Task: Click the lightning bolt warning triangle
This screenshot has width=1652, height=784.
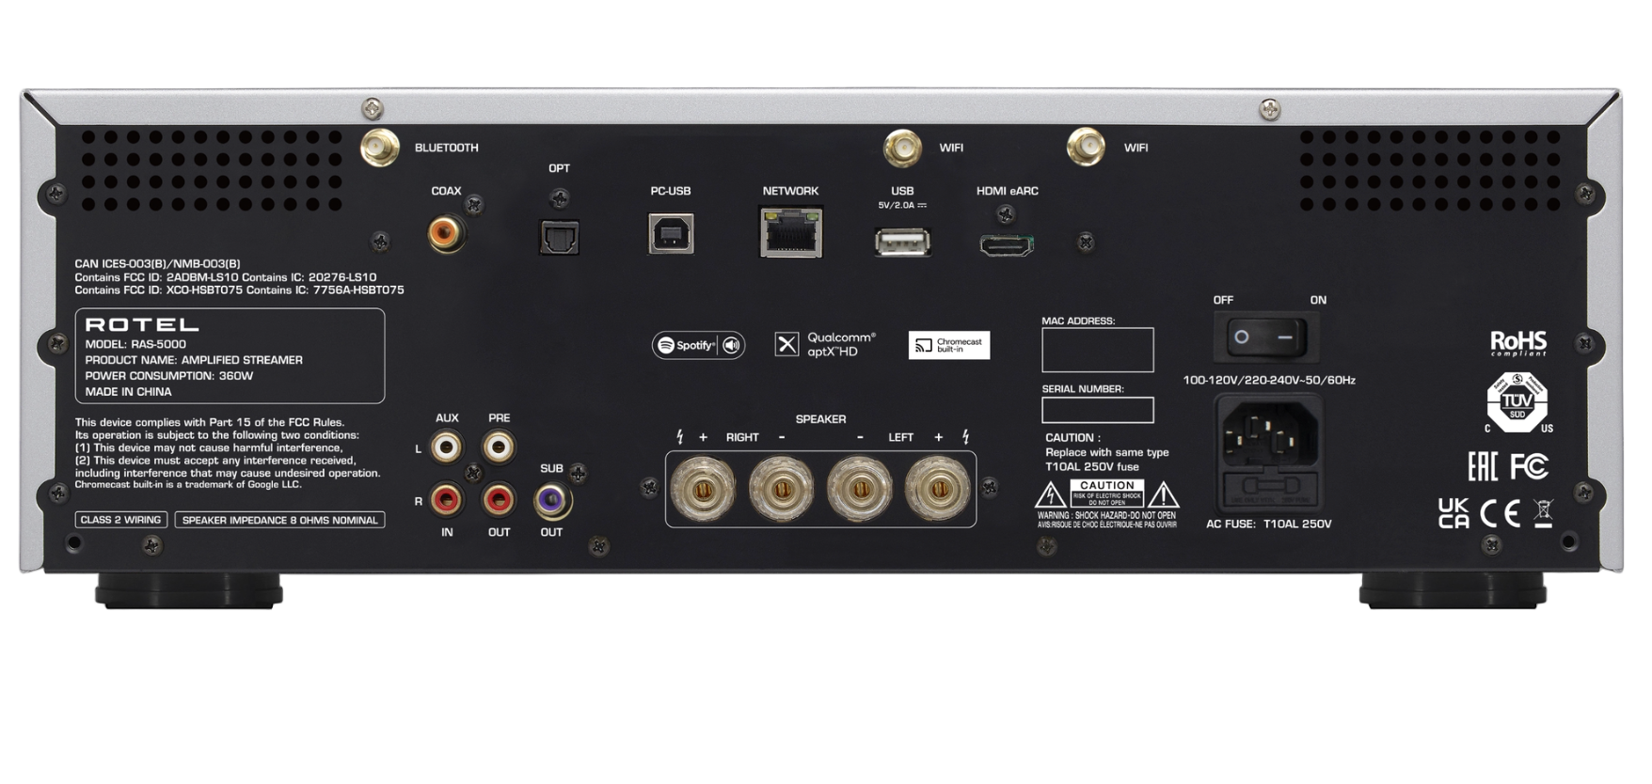Action: [x=1050, y=494]
